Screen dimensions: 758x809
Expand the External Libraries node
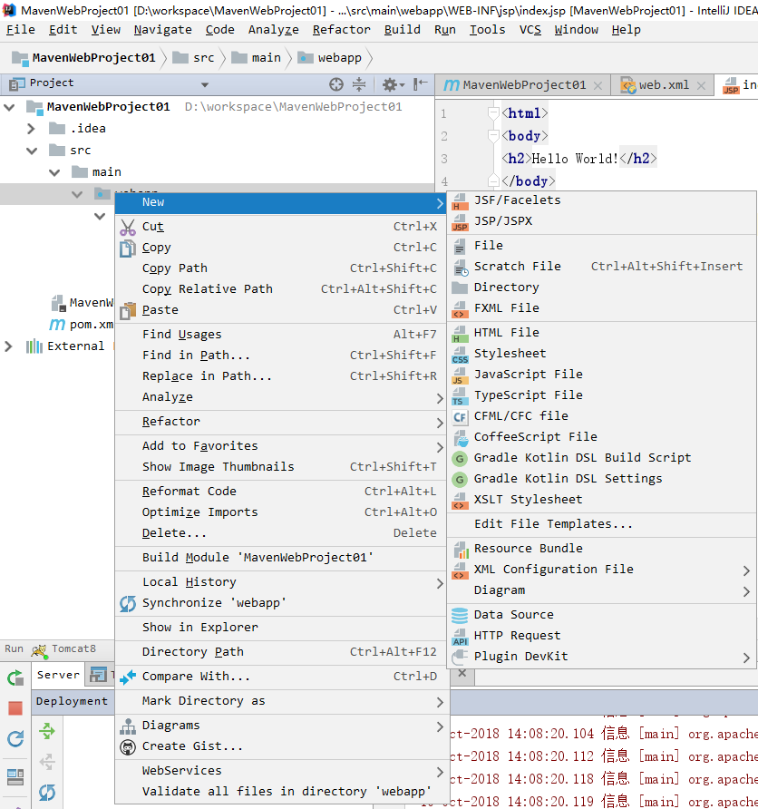click(x=8, y=346)
